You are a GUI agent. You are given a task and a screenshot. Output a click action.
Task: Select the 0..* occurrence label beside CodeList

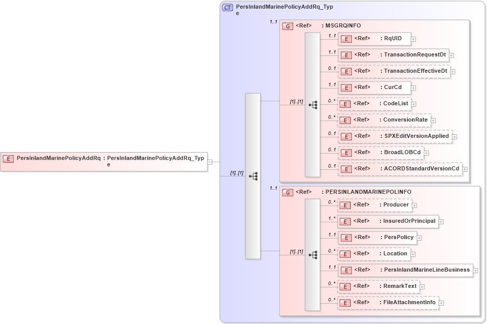click(x=332, y=100)
